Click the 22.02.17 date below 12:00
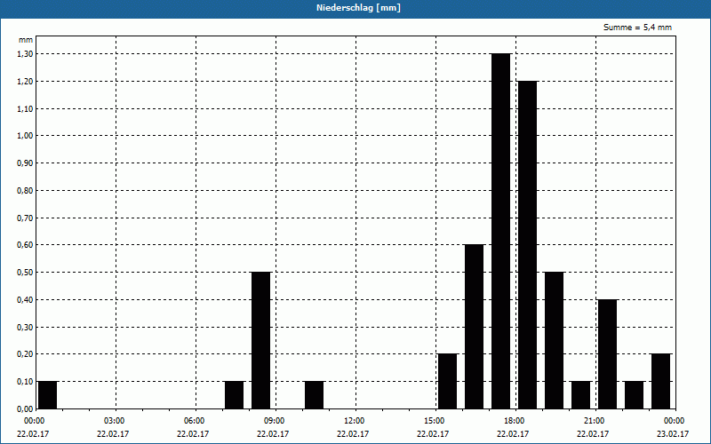Viewport: 711px width, 444px height. [353, 434]
